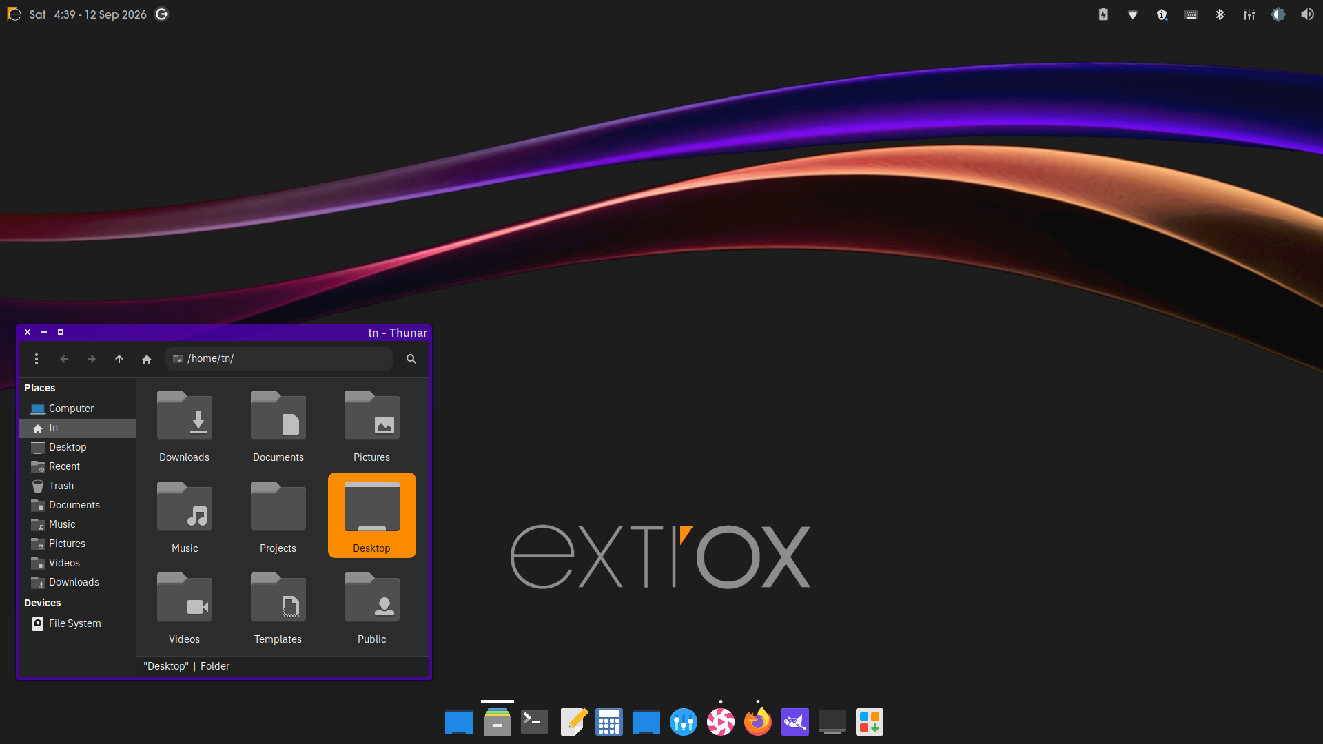Open the calculator in the dock
This screenshot has width=1323, height=744.
tap(609, 722)
